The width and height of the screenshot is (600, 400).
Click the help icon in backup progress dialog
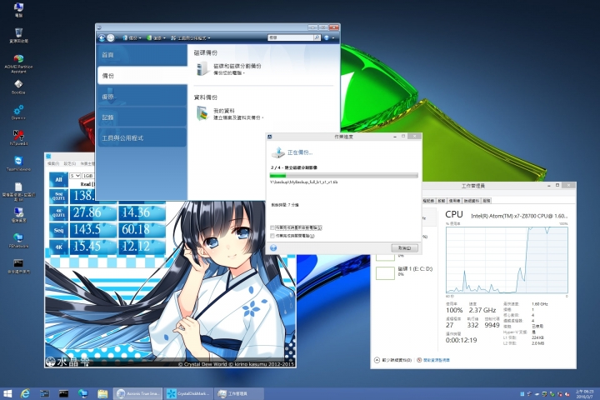(273, 248)
